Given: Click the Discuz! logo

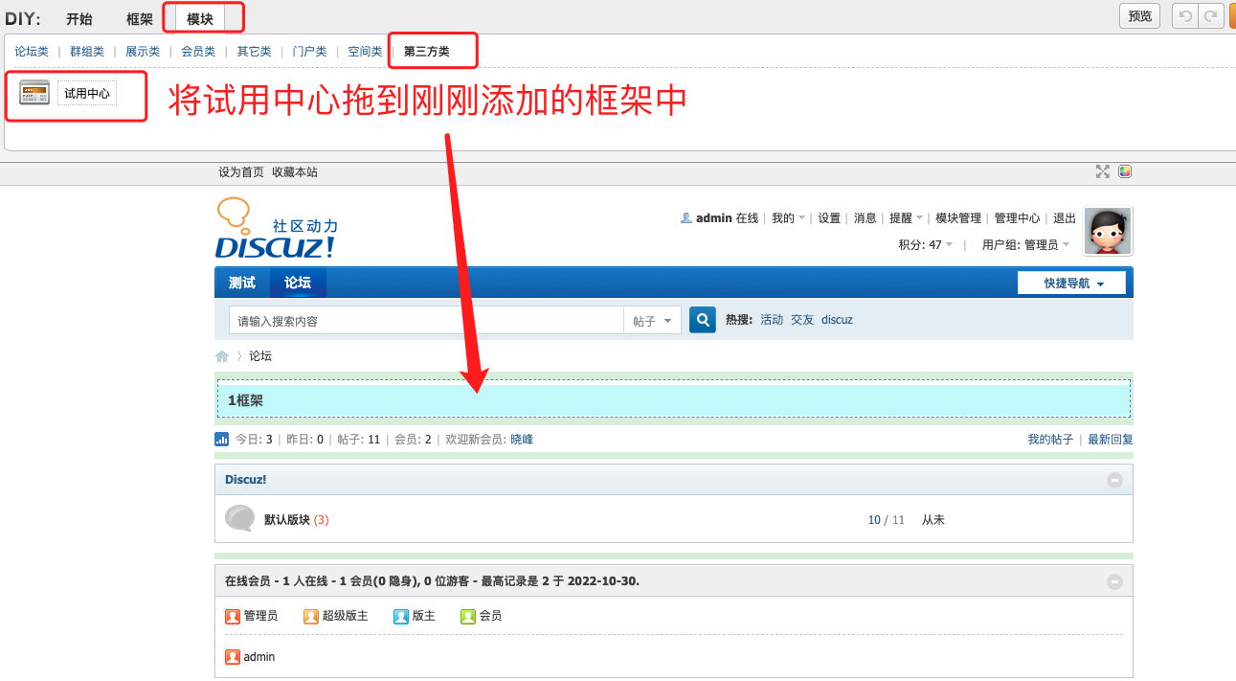Looking at the screenshot, I should (276, 230).
